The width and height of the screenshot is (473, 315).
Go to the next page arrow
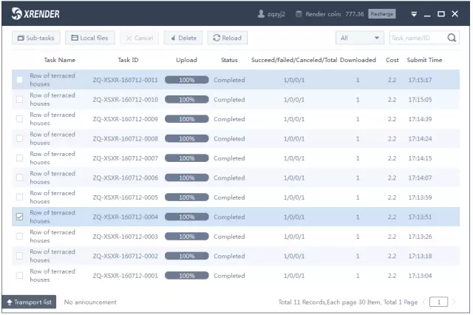(454, 302)
